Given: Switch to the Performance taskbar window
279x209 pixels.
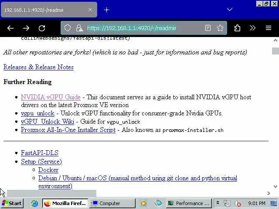Looking at the screenshot, I should click(189, 203).
